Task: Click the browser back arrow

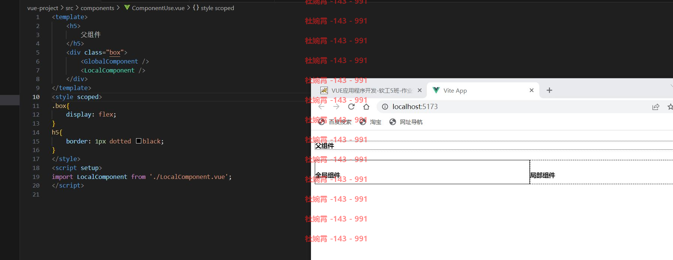Action: pos(321,107)
